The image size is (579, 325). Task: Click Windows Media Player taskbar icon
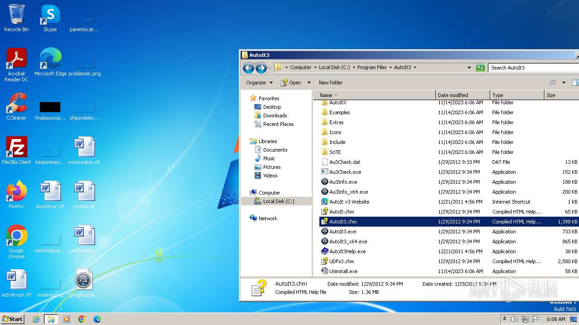(66, 319)
